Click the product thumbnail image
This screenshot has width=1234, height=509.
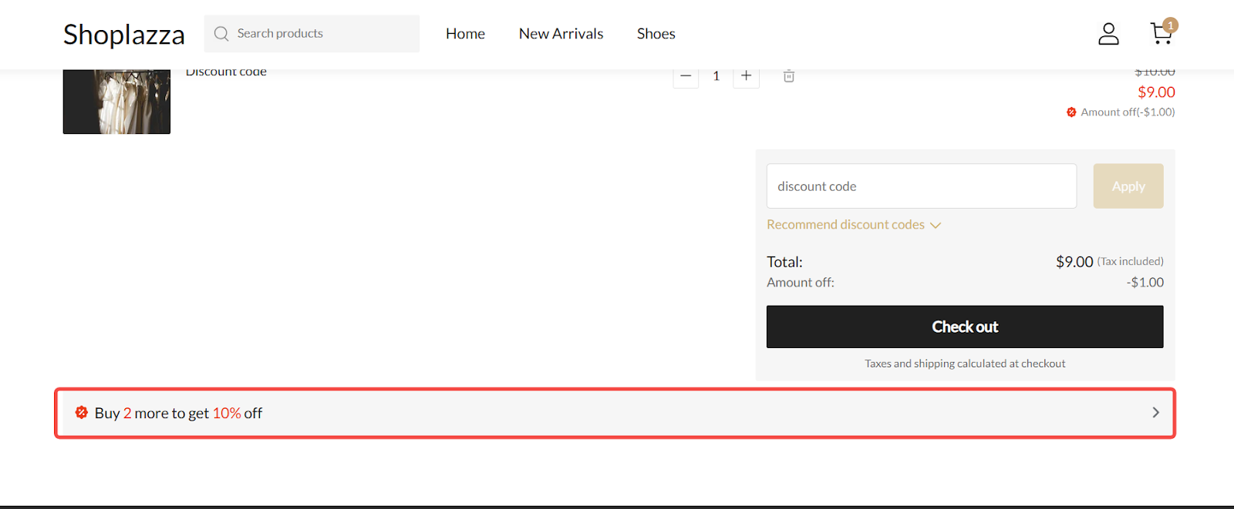116,101
